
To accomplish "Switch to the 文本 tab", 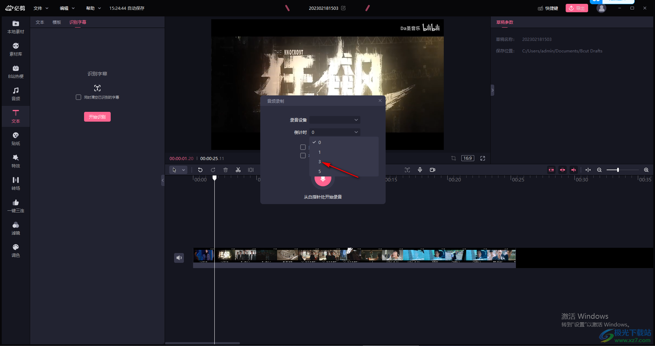I will coord(40,22).
